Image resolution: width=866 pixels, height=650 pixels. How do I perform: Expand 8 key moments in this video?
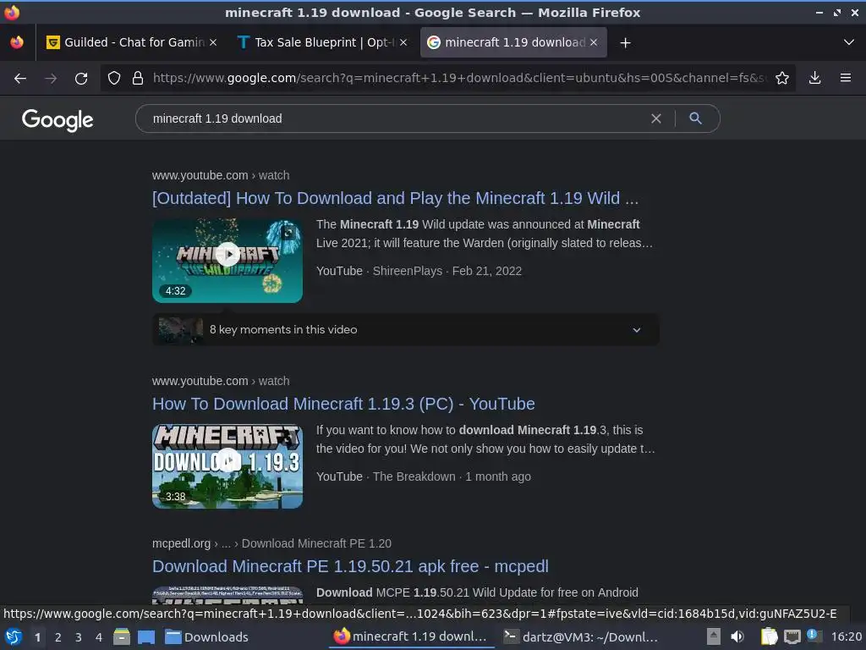coord(405,329)
